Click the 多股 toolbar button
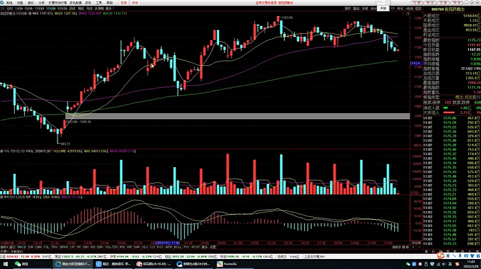 [x=365, y=9]
